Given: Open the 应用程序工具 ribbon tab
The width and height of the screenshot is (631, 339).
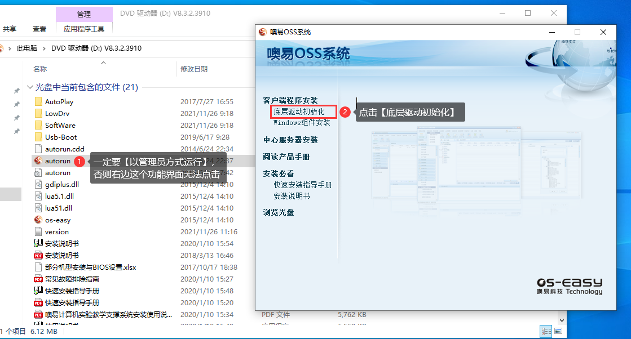Looking at the screenshot, I should (84, 29).
